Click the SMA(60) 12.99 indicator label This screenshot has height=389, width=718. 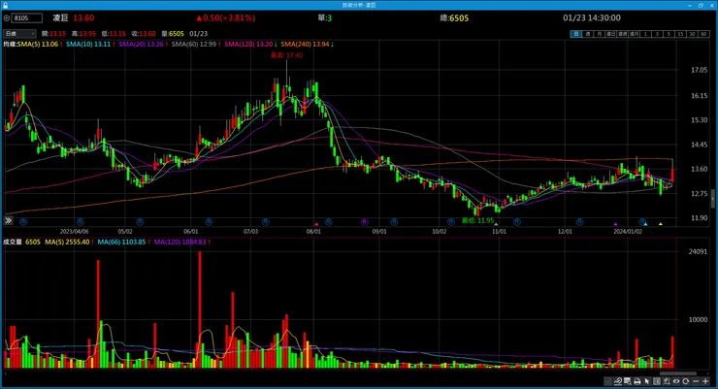pyautogui.click(x=194, y=44)
